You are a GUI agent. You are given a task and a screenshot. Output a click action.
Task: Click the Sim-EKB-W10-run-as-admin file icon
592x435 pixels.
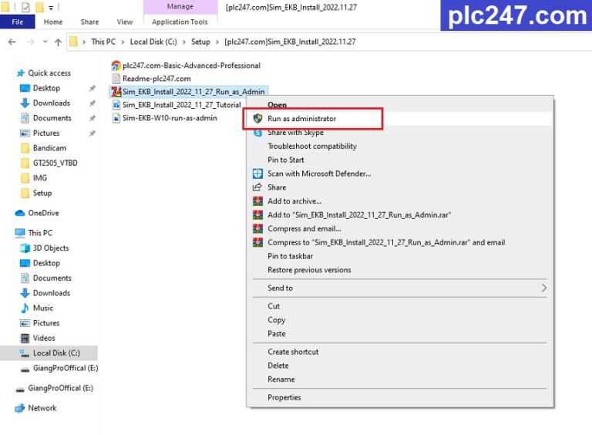click(x=116, y=118)
